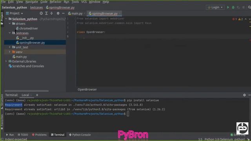
Task: Add a new terminal session
Action: pos(37,95)
